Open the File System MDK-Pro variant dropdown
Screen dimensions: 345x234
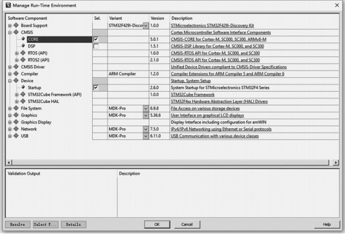146,108
